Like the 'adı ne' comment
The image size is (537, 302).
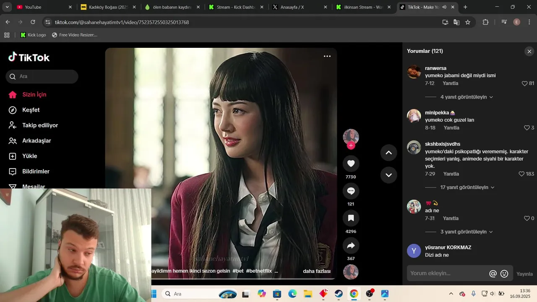[x=527, y=219]
